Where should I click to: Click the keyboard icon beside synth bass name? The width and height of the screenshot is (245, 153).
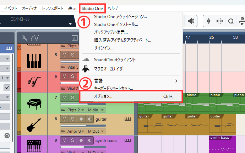click(x=127, y=141)
